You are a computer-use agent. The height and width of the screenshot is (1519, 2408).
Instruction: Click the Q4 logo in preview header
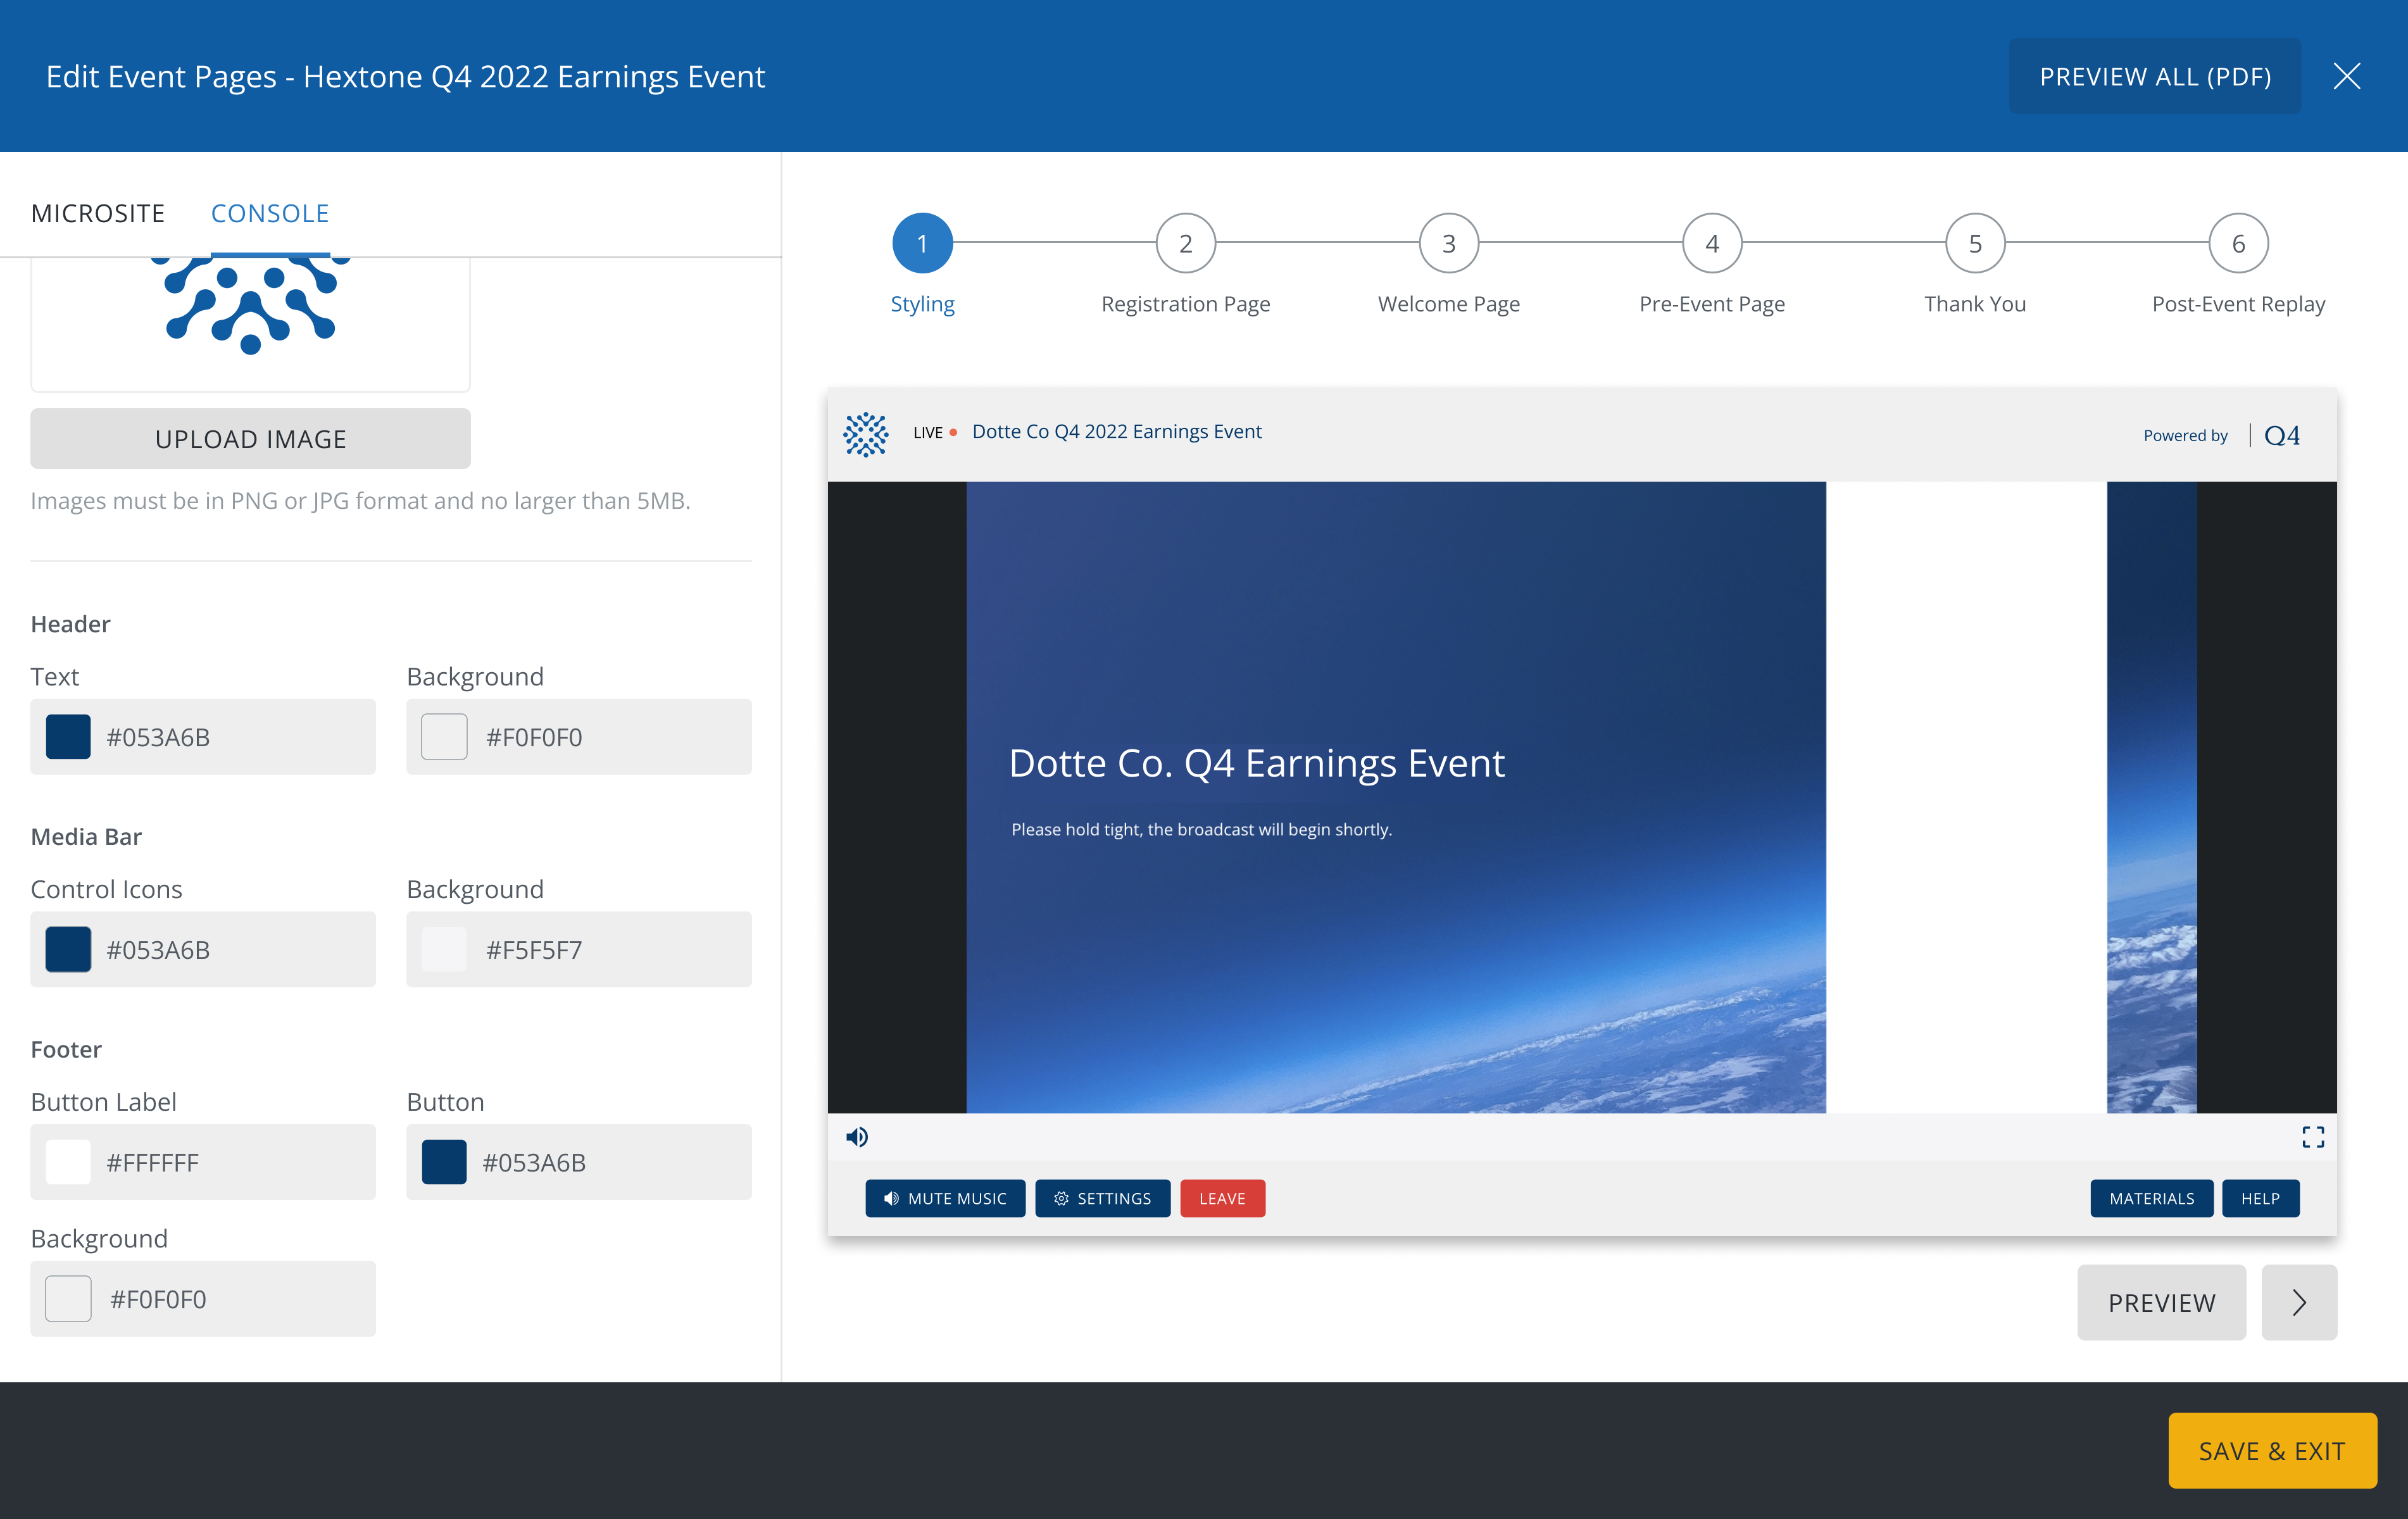click(x=2281, y=435)
